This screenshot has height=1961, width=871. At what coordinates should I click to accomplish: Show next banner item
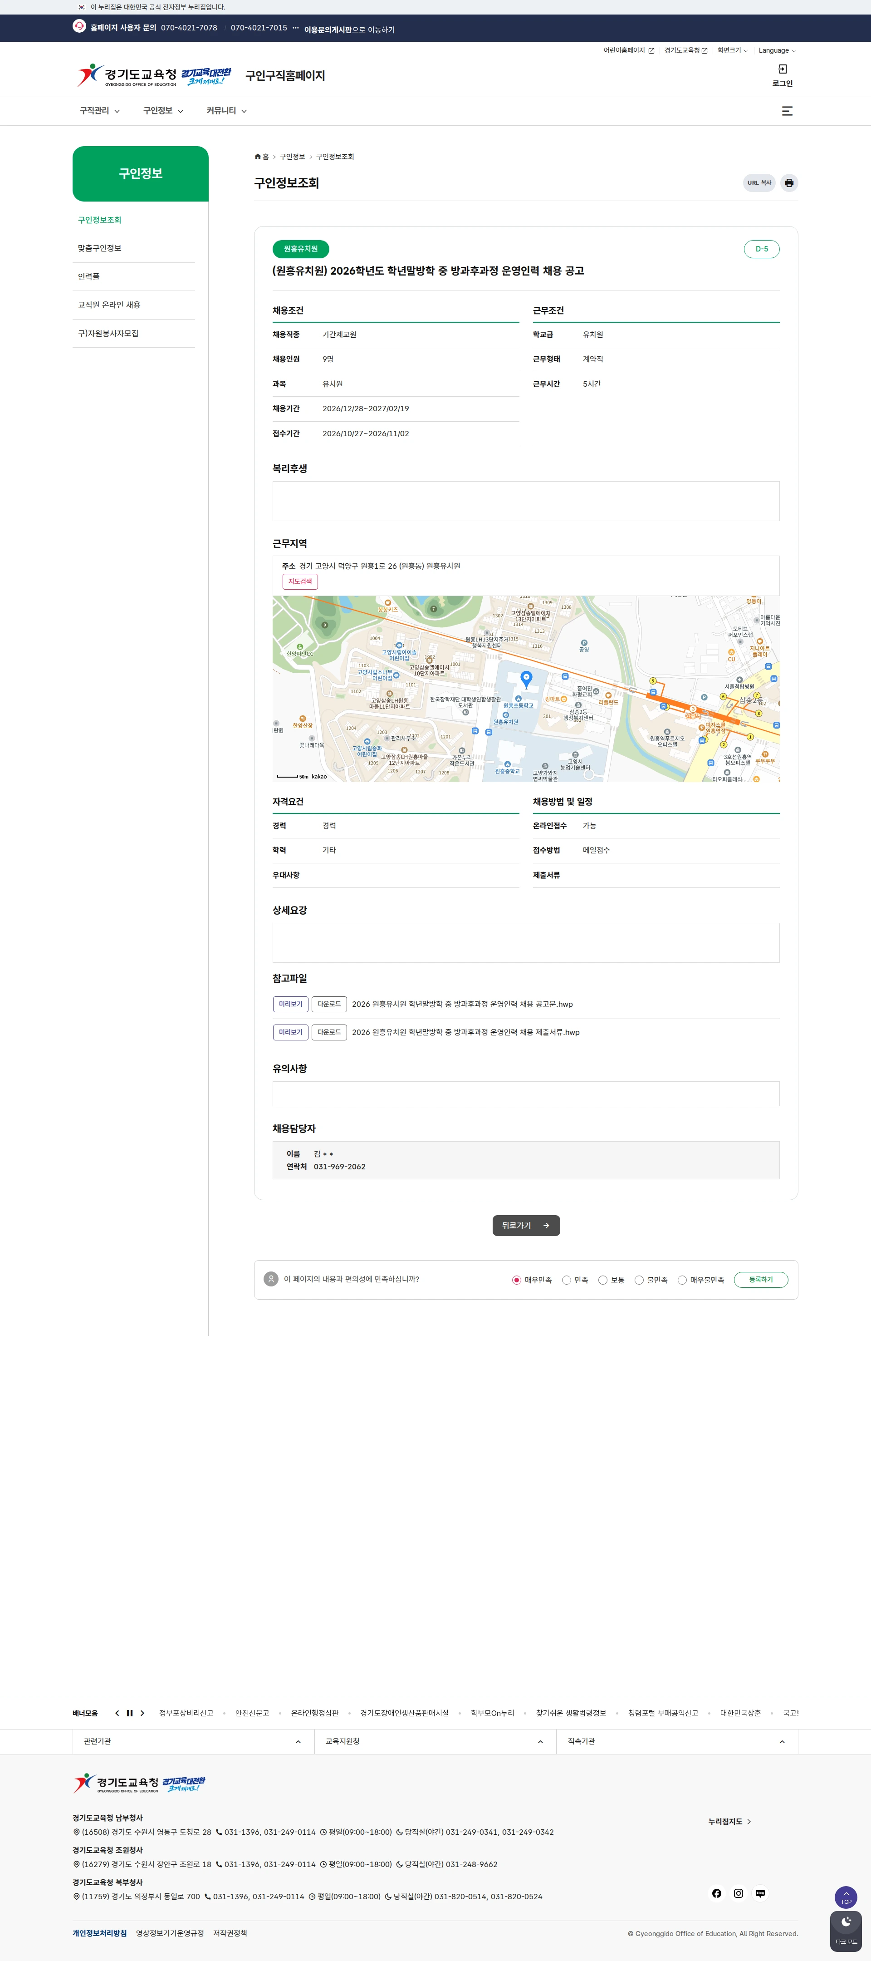[142, 1713]
